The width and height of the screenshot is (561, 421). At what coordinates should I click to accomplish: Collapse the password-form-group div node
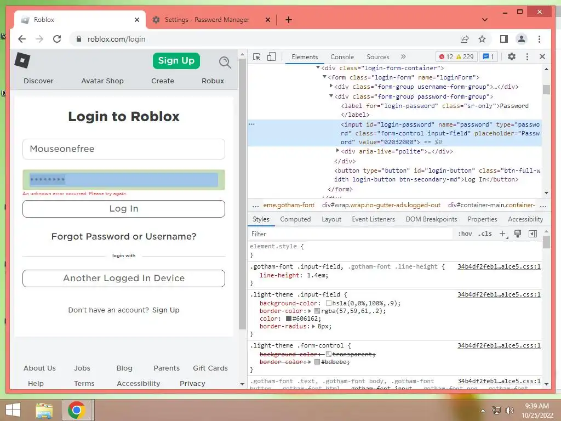(331, 96)
